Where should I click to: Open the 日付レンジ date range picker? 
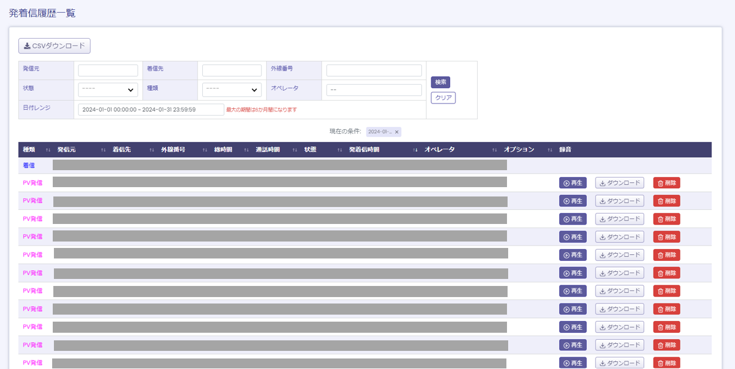pyautogui.click(x=151, y=109)
